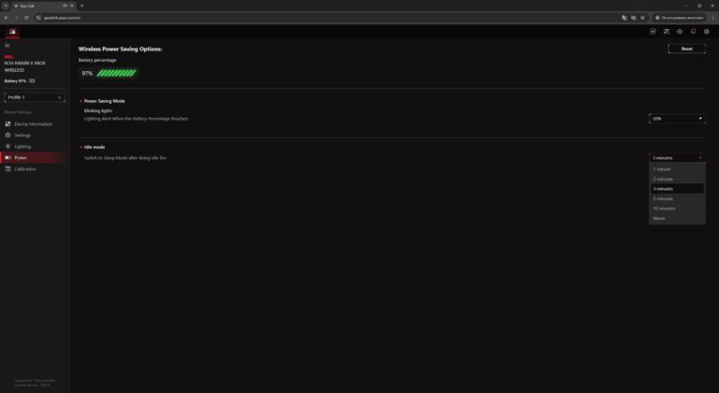This screenshot has width=719, height=393.
Task: Click the ROG device logo icon
Action: 12,32
